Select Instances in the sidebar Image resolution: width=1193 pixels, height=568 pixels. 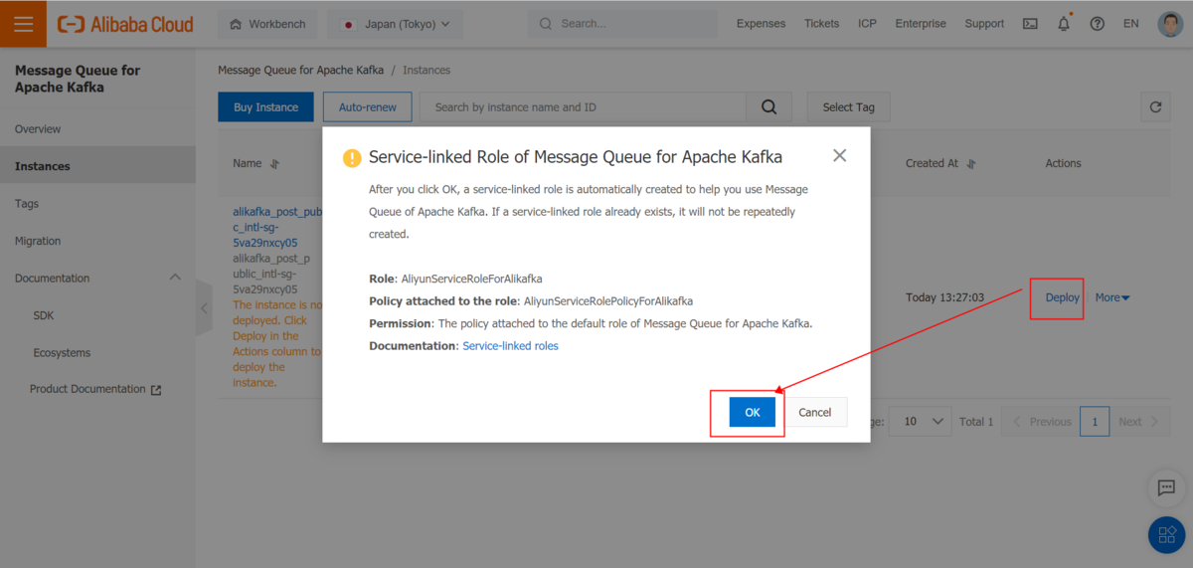point(97,166)
